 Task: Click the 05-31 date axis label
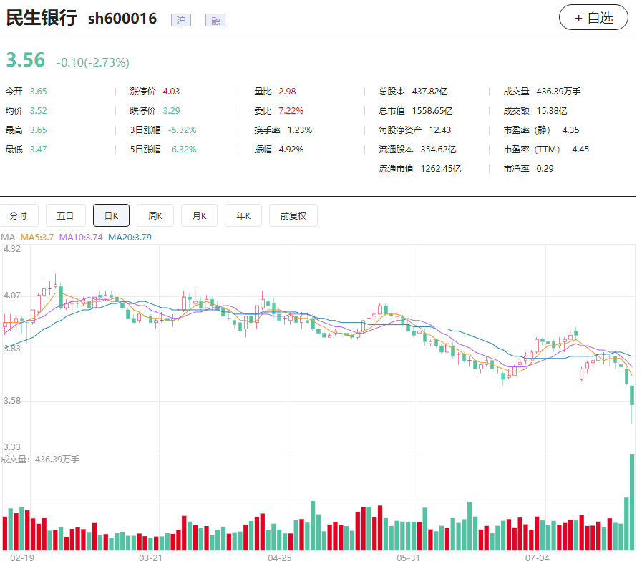(408, 558)
